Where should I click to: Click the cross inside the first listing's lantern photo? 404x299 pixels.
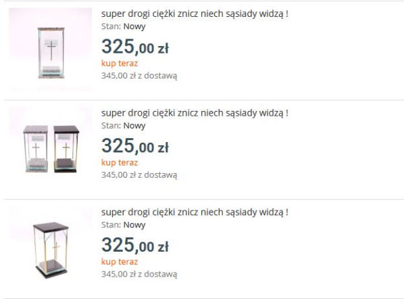(x=51, y=51)
